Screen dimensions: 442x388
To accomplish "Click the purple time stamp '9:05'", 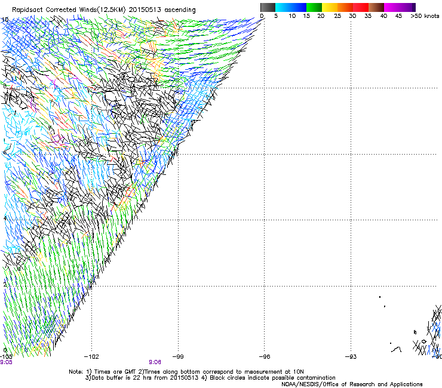I will [6, 362].
